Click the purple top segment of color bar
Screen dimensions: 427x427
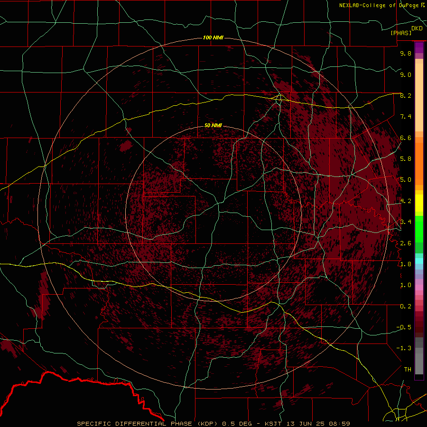(x=419, y=47)
